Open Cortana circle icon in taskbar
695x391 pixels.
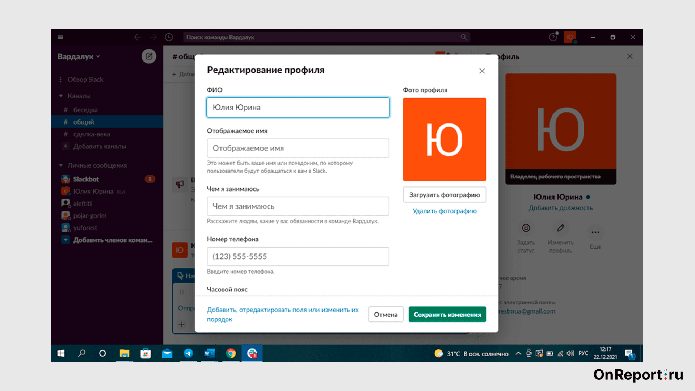coord(102,353)
